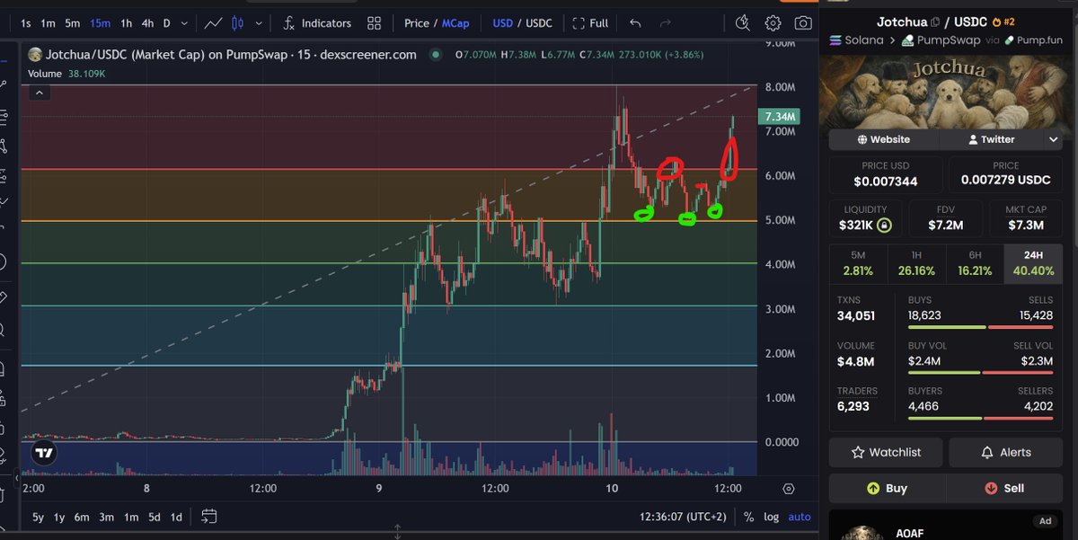Click the trending fire #2 badge
1078x540 pixels.
[x=1003, y=22]
